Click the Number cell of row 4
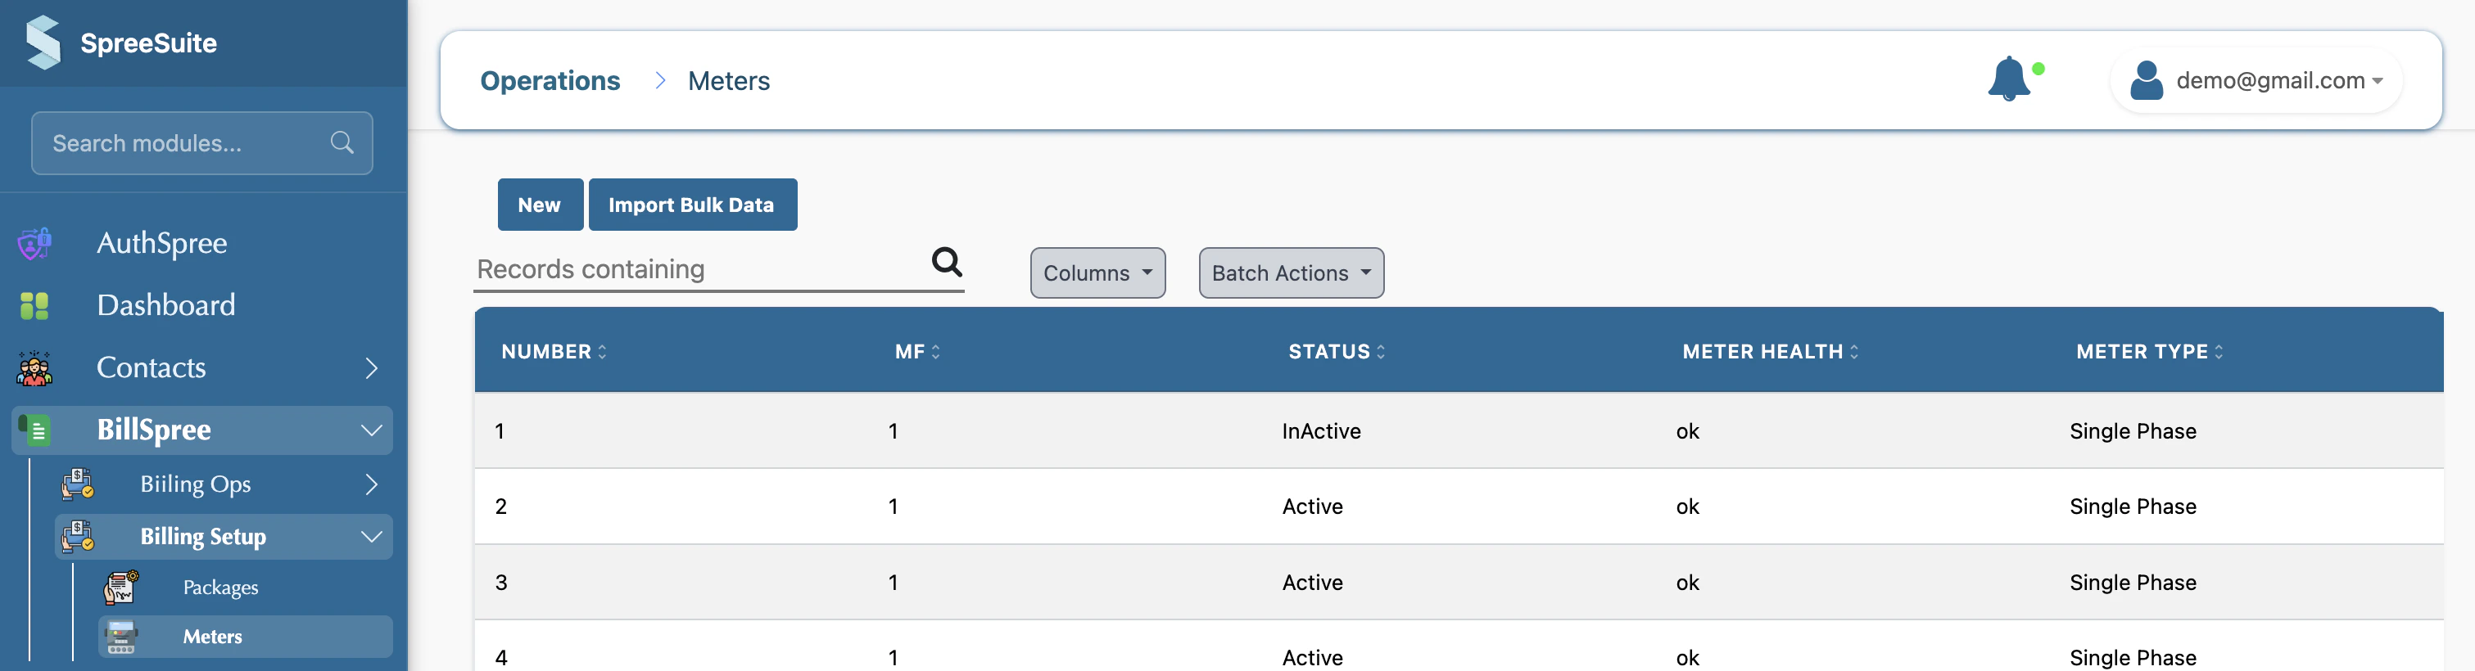This screenshot has width=2475, height=671. (x=500, y=658)
